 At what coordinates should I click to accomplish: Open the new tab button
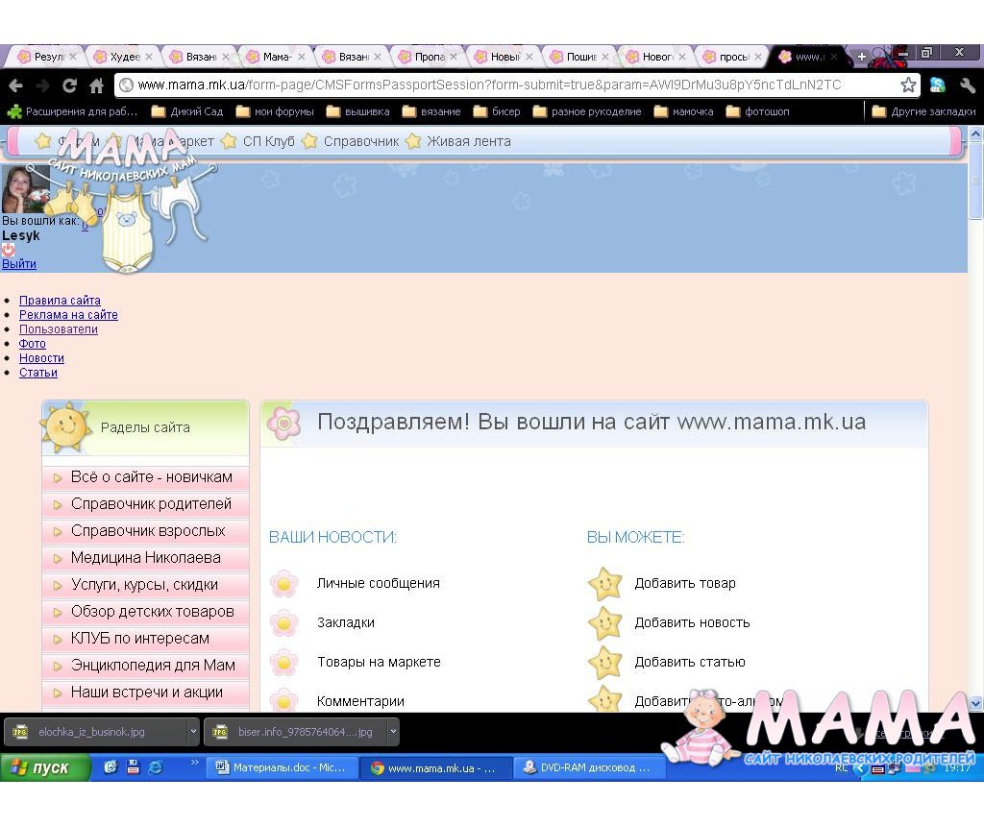861,57
